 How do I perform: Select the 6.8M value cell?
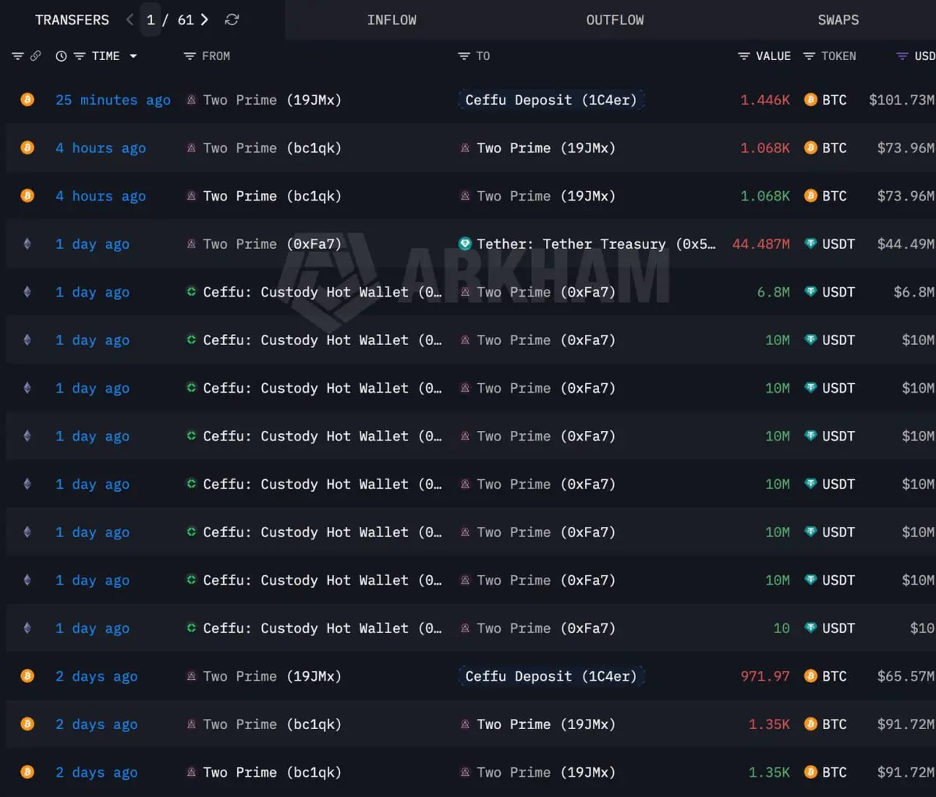[x=774, y=292]
